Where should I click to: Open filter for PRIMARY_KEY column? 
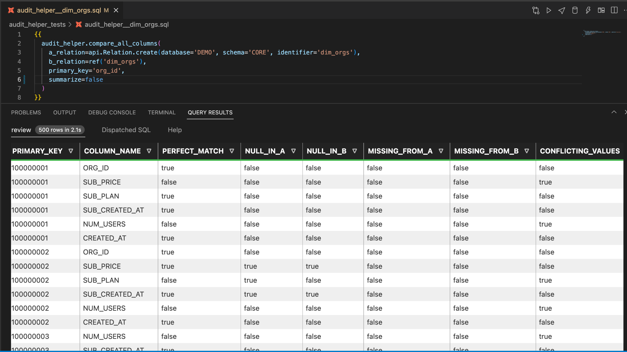point(71,151)
